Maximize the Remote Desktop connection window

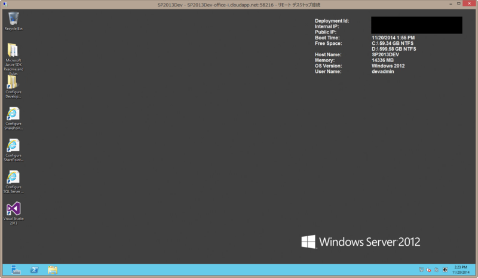pos(458,4)
